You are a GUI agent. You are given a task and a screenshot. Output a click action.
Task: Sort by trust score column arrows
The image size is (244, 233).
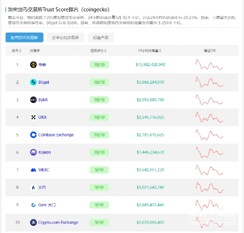click(x=105, y=51)
